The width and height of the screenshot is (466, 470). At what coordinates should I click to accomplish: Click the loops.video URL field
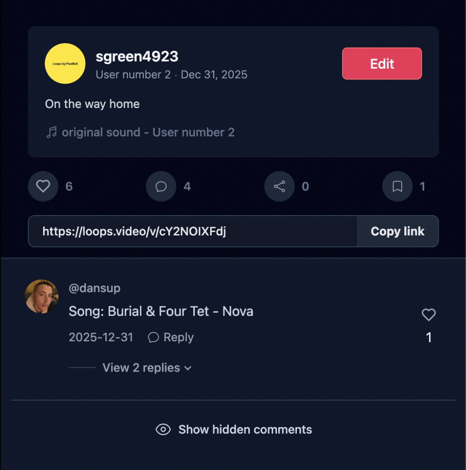(x=192, y=232)
